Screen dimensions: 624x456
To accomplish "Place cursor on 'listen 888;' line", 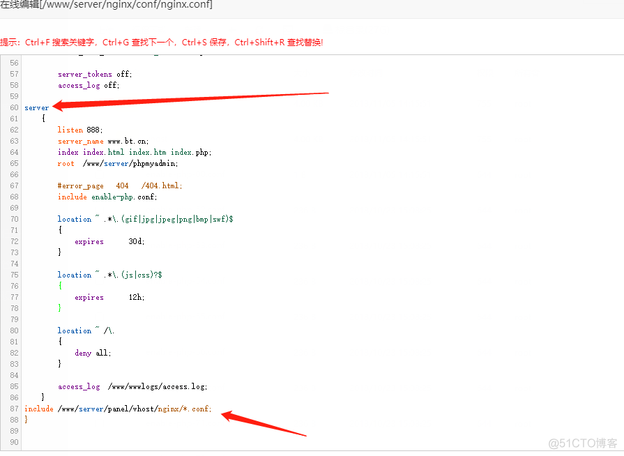I will point(79,130).
